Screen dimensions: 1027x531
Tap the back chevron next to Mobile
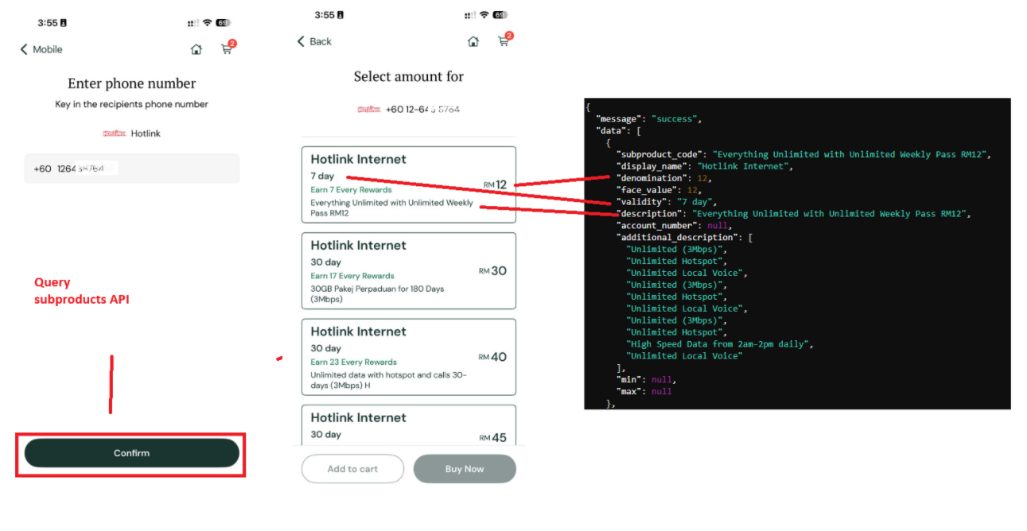[x=23, y=48]
